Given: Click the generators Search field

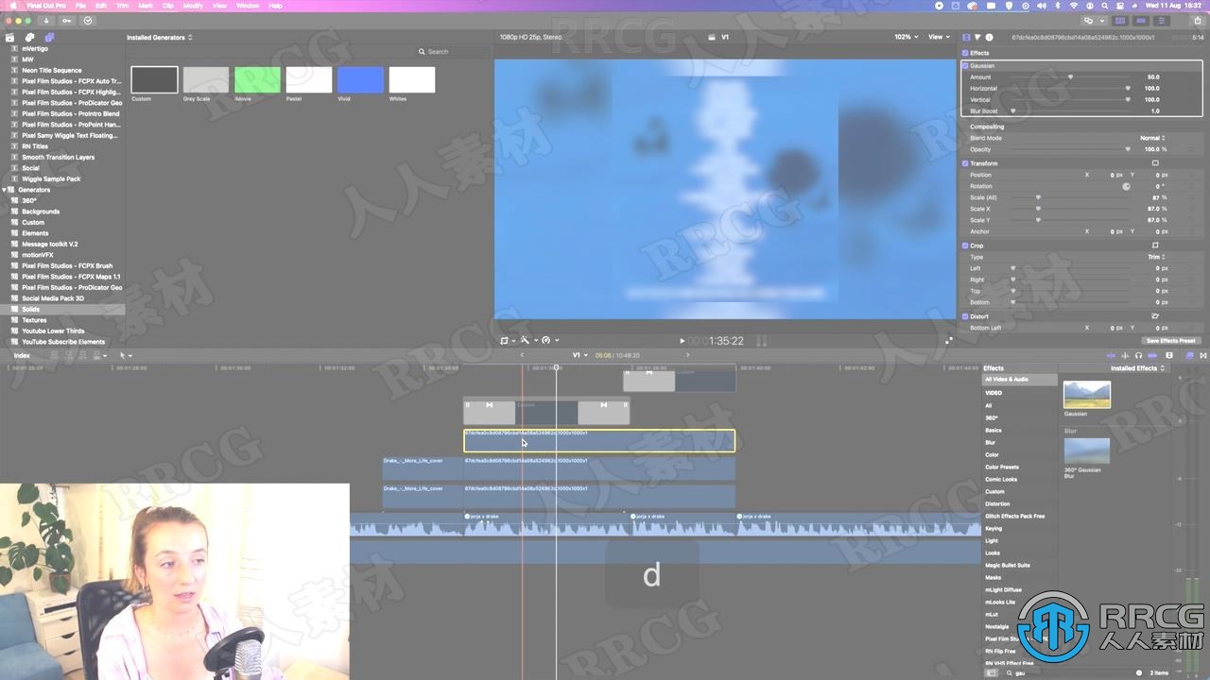Looking at the screenshot, I should 452,52.
